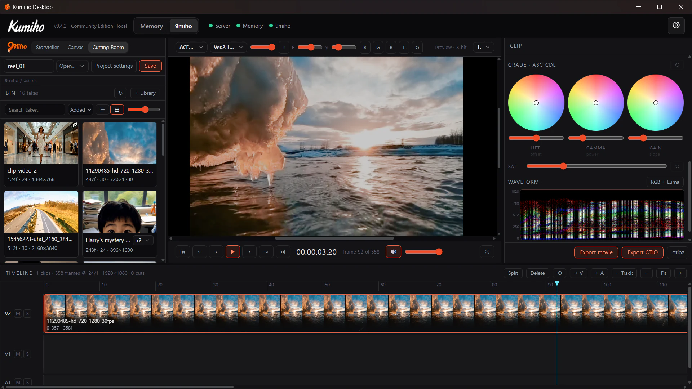Toggle blue channel B view
Viewport: 692px width, 389px height.
[x=391, y=47]
